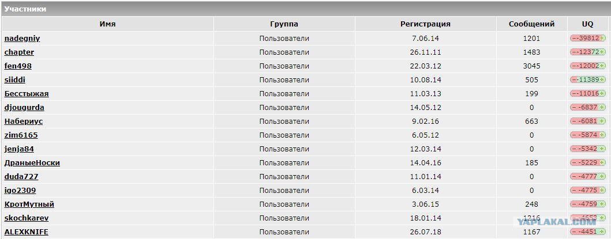Sort the table by Имя column header

[107, 24]
